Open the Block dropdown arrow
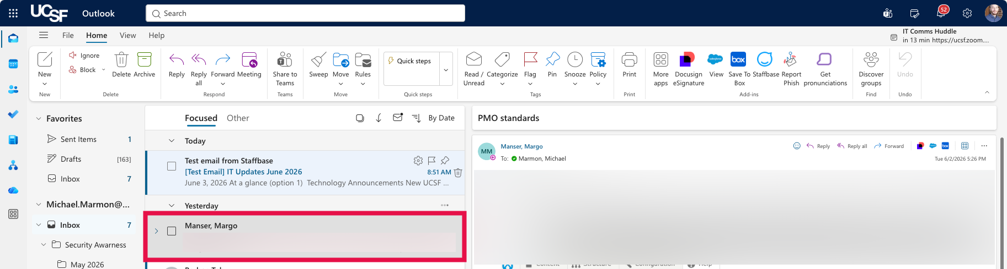The image size is (1007, 269). pyautogui.click(x=103, y=70)
